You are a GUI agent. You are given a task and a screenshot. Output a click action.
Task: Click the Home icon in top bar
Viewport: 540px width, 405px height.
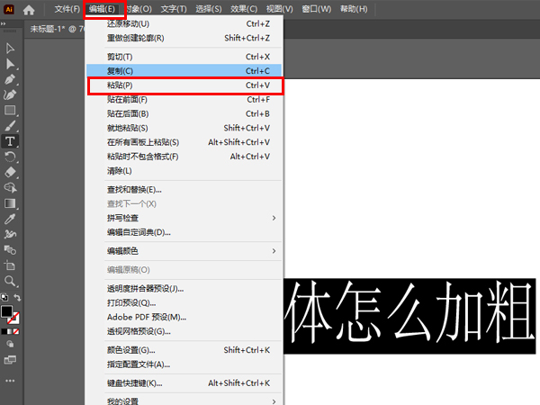click(30, 9)
